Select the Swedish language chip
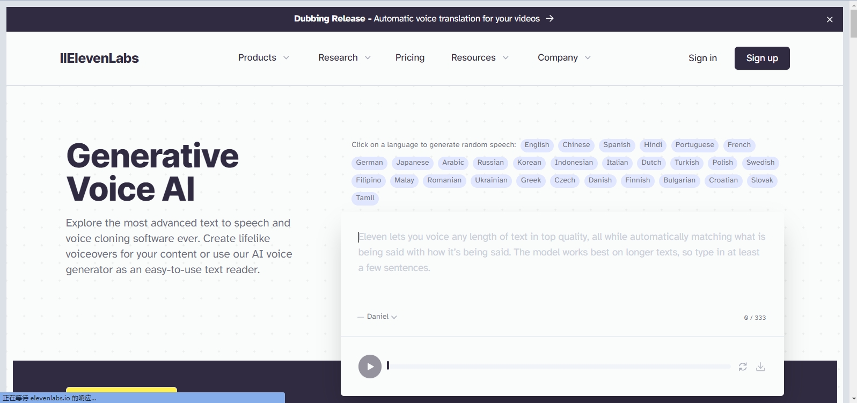 click(x=760, y=163)
